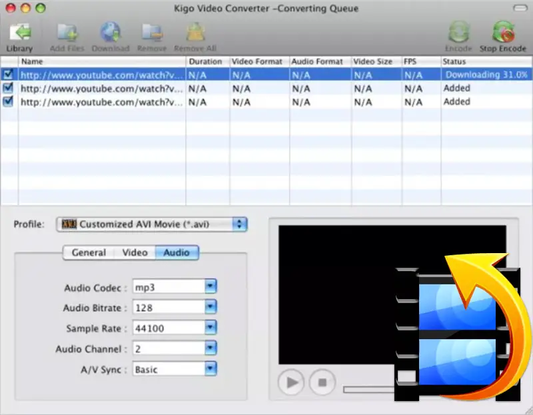The width and height of the screenshot is (533, 415).
Task: Select the third row YouTube URL
Action: [x=102, y=103]
